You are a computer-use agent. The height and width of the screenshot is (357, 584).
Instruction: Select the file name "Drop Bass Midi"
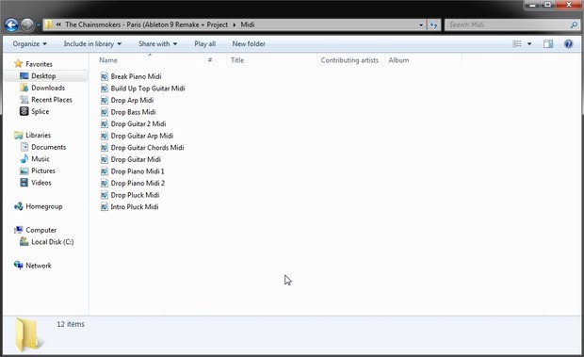pyautogui.click(x=133, y=112)
